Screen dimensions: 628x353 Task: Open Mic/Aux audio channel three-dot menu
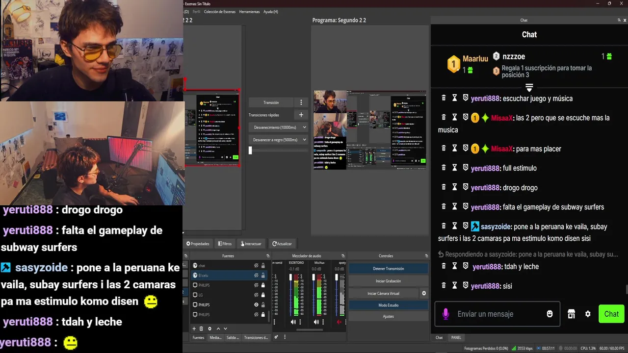pos(323,322)
